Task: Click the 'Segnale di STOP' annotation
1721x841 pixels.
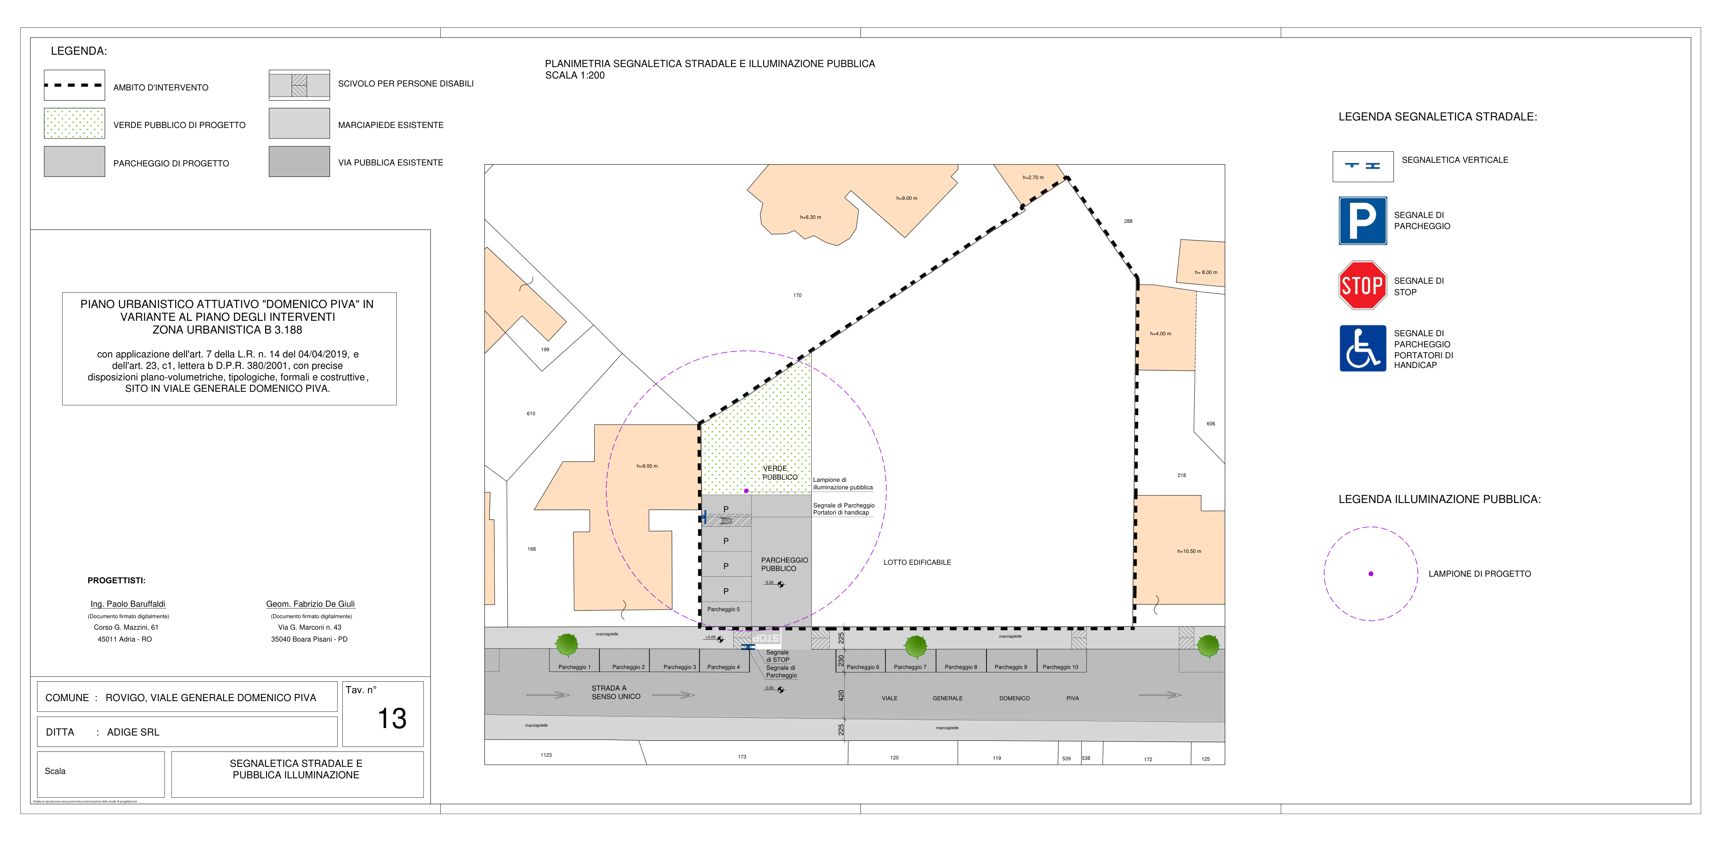Action: point(778,656)
